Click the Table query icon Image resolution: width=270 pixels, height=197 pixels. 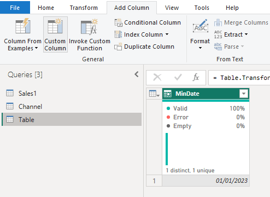pos(10,119)
